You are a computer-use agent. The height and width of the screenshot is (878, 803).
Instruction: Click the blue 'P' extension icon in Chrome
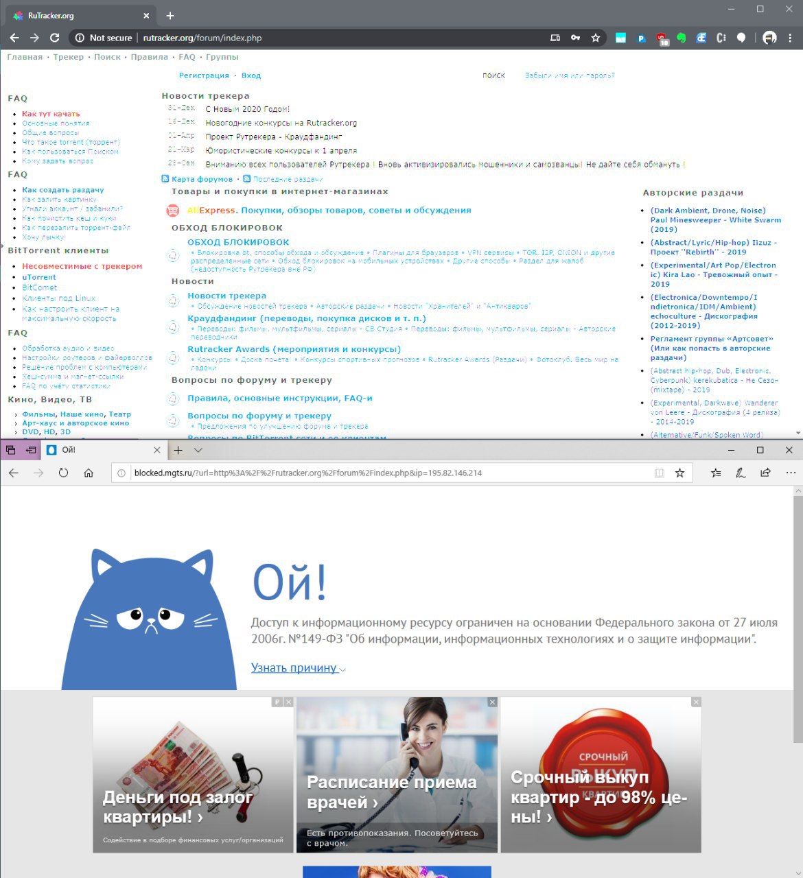pyautogui.click(x=641, y=38)
